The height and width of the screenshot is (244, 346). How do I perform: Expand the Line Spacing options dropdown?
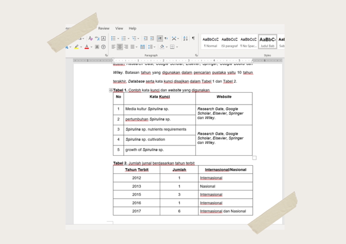[154, 47]
